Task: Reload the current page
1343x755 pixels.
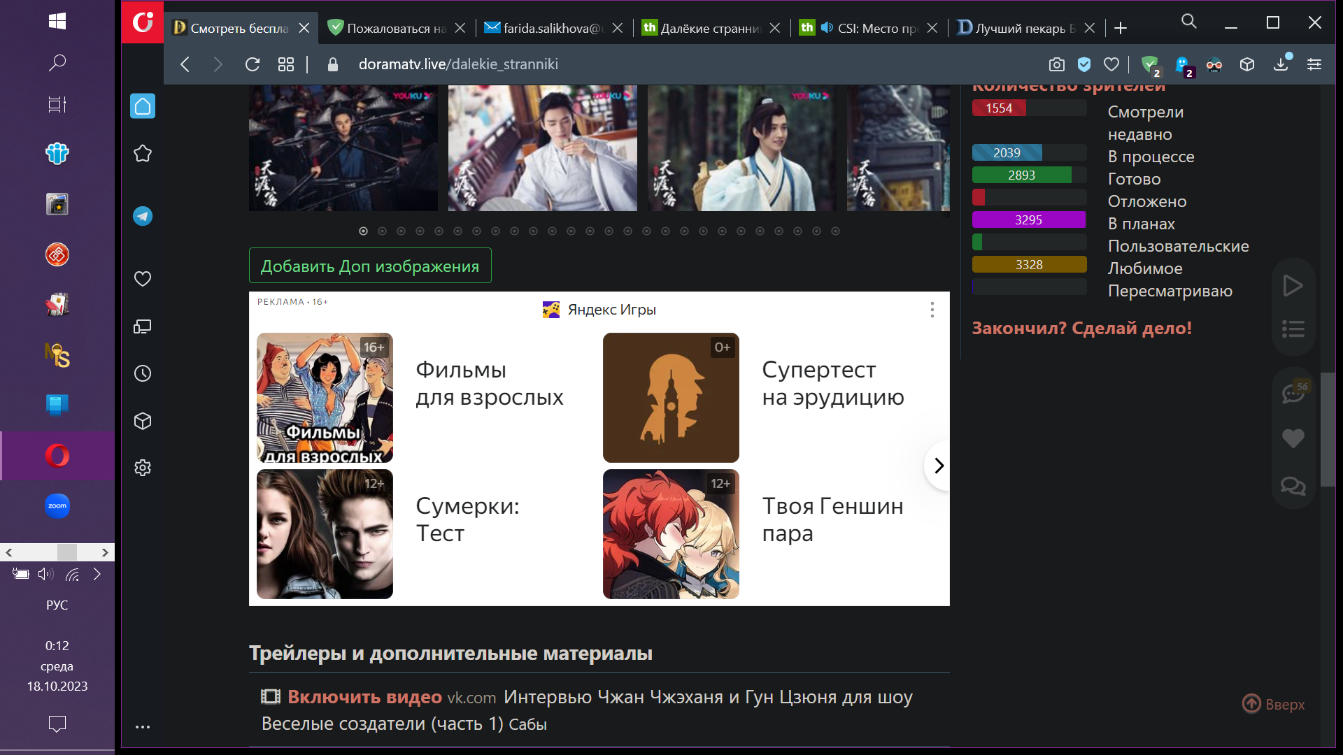Action: click(x=253, y=64)
